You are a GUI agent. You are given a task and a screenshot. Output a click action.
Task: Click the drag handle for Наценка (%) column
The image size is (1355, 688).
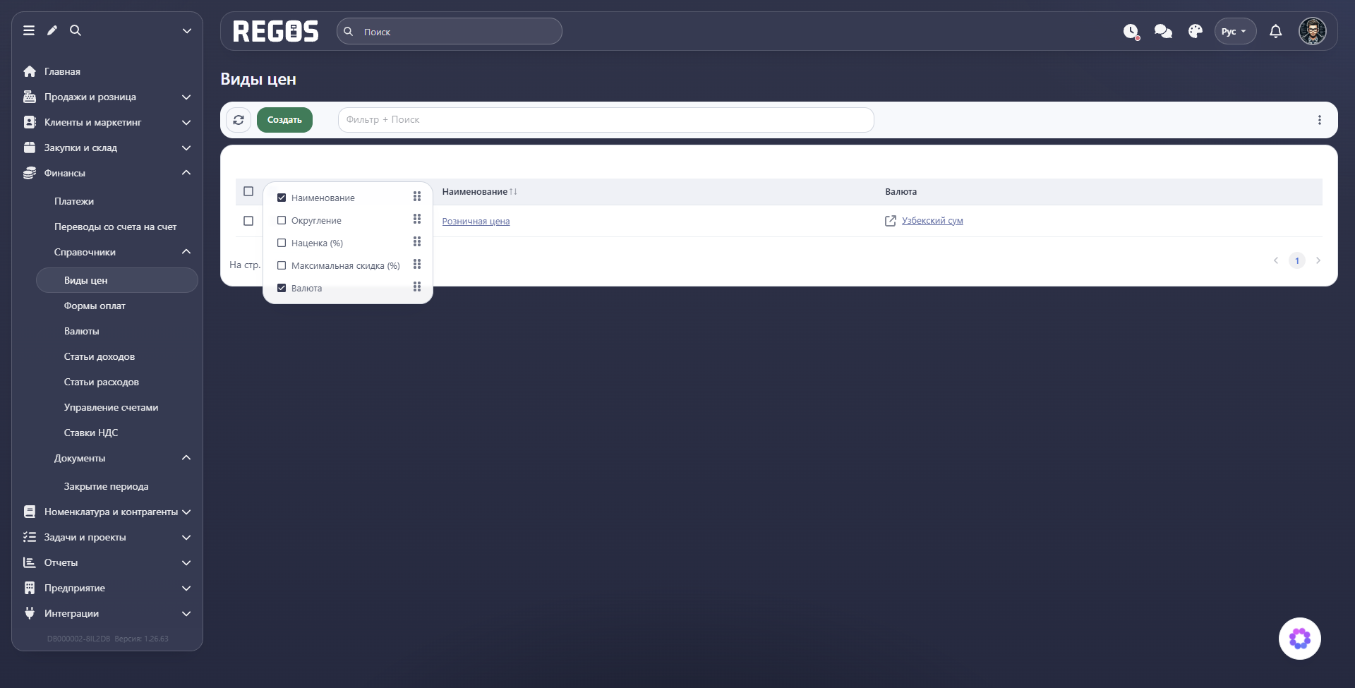tap(417, 242)
